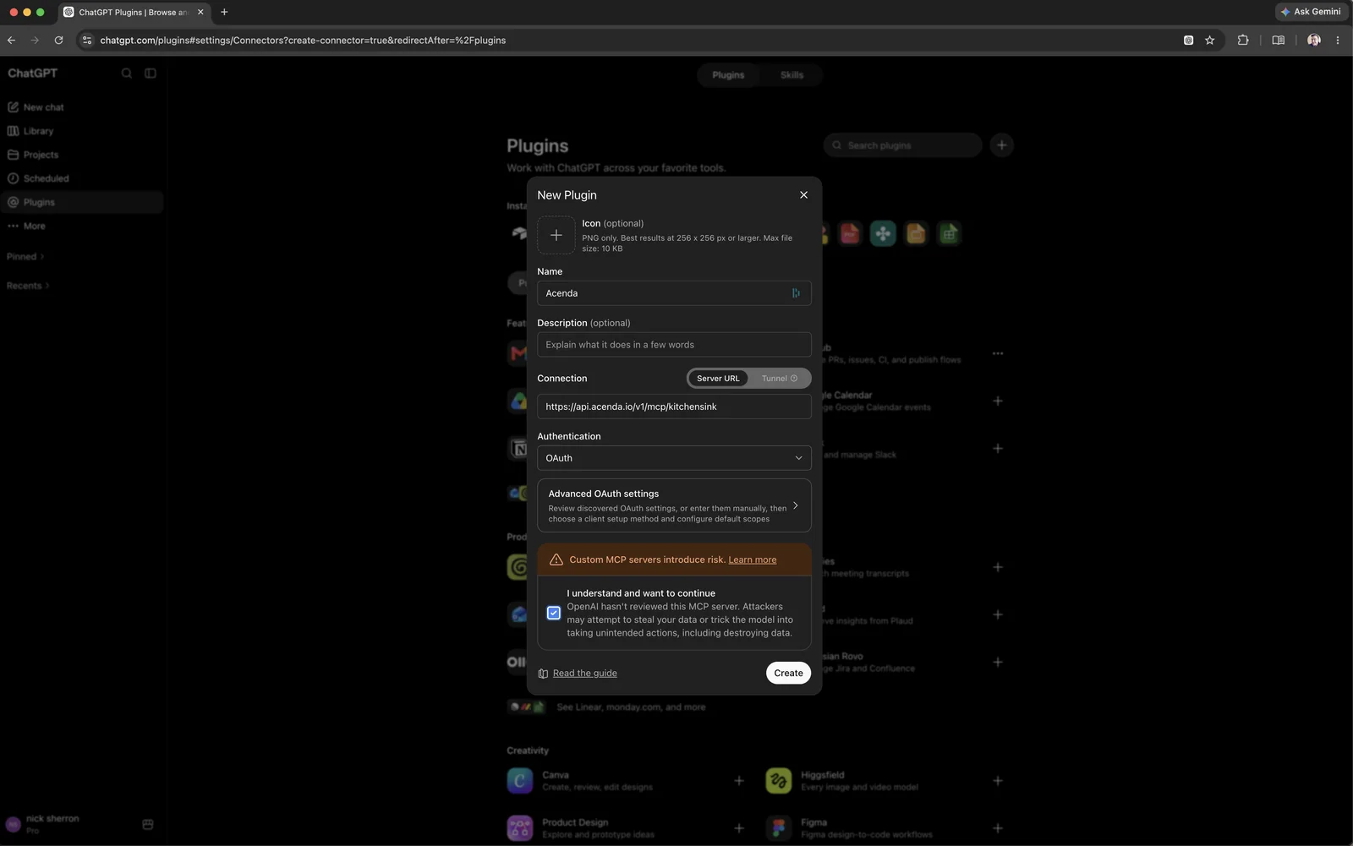Image resolution: width=1353 pixels, height=846 pixels.
Task: Select the Server URL connection option
Action: coord(718,379)
